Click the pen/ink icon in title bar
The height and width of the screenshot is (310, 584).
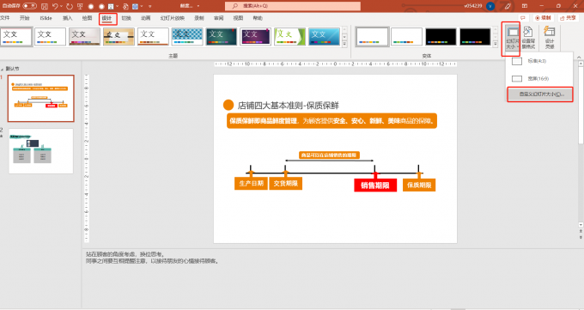tap(508, 6)
